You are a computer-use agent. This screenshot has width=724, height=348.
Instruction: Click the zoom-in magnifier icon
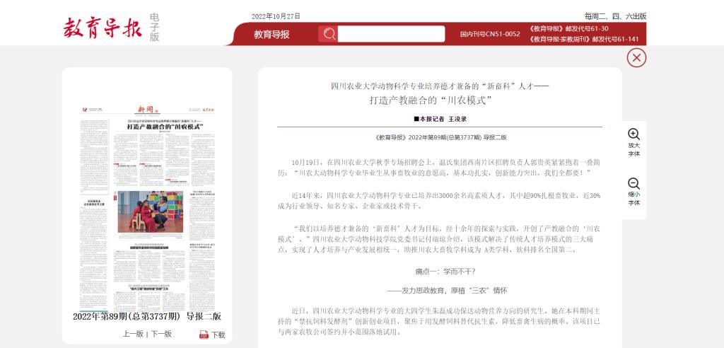(633, 134)
